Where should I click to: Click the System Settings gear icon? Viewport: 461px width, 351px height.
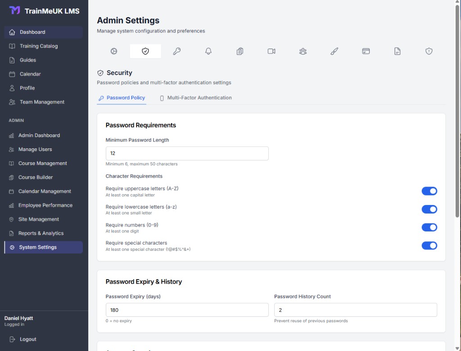12,247
